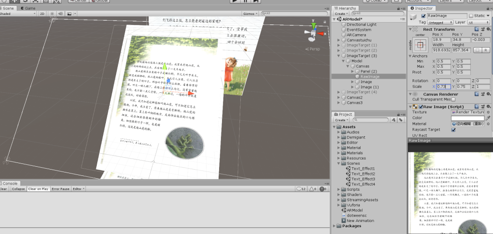The height and width of the screenshot is (234, 493).
Task: Click red X axis on scene gizmo
Action: coord(321,34)
